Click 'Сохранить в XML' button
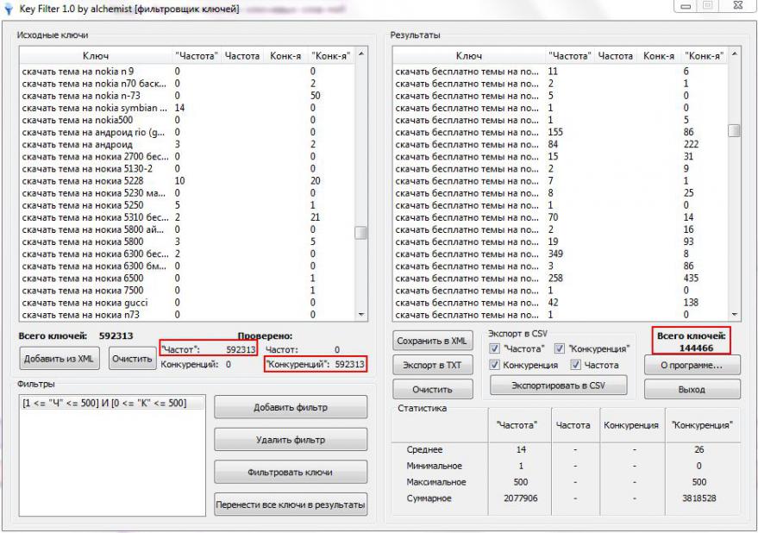 pos(433,341)
